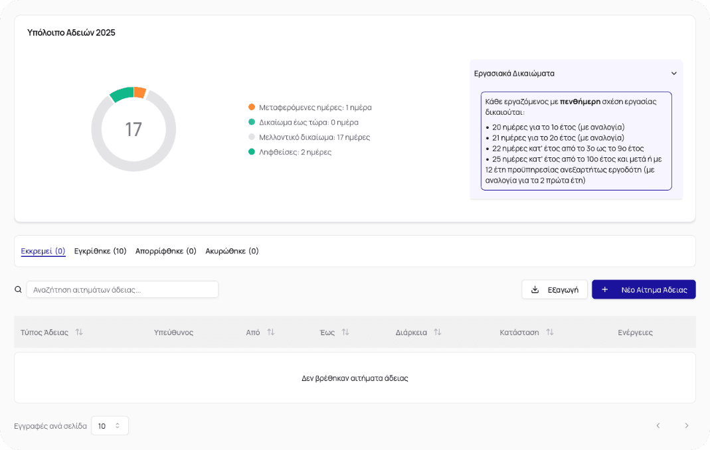The image size is (710, 450).
Task: Go to previous page arrow
Action: tap(658, 425)
